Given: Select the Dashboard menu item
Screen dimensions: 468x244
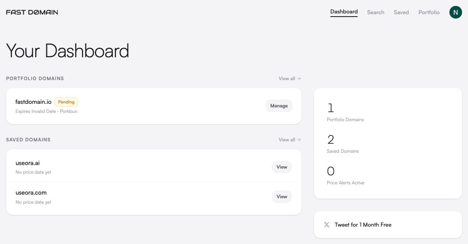Looking at the screenshot, I should point(344,11).
